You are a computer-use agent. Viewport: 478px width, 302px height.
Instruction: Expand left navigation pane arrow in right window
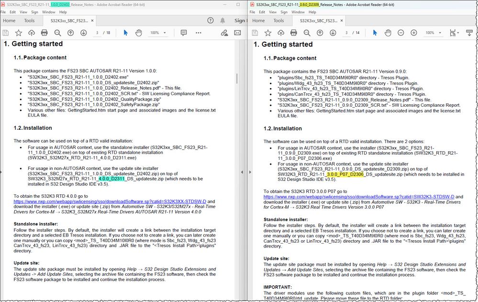[250, 172]
